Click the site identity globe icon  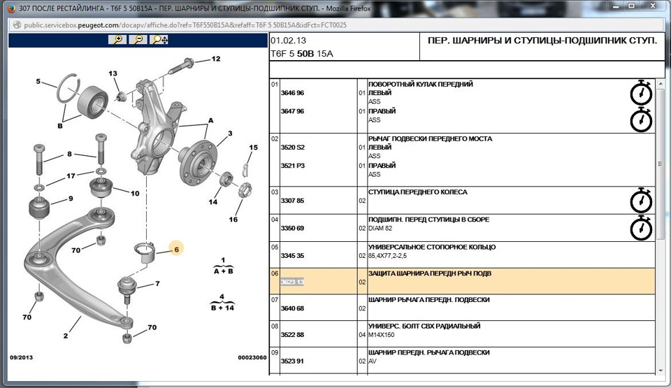pyautogui.click(x=17, y=25)
